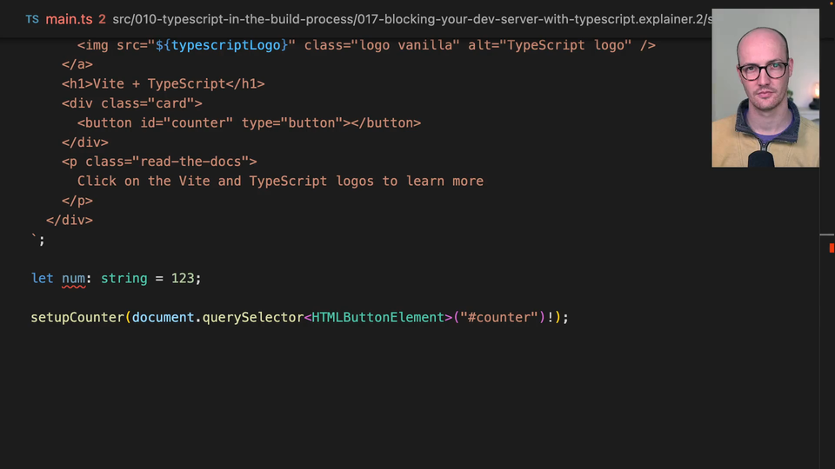The height and width of the screenshot is (469, 835).
Task: Click the num variable with red squiggle
Action: (73, 278)
